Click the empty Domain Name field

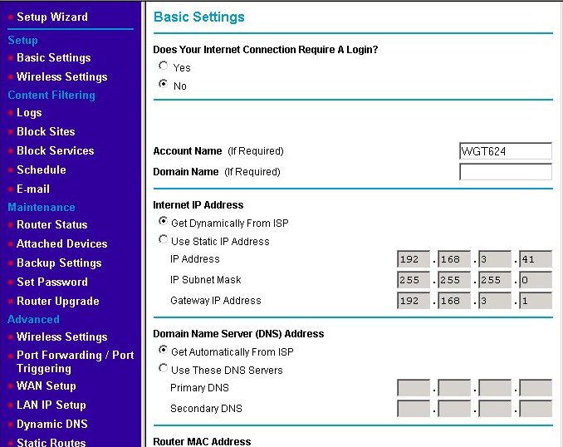pos(505,172)
